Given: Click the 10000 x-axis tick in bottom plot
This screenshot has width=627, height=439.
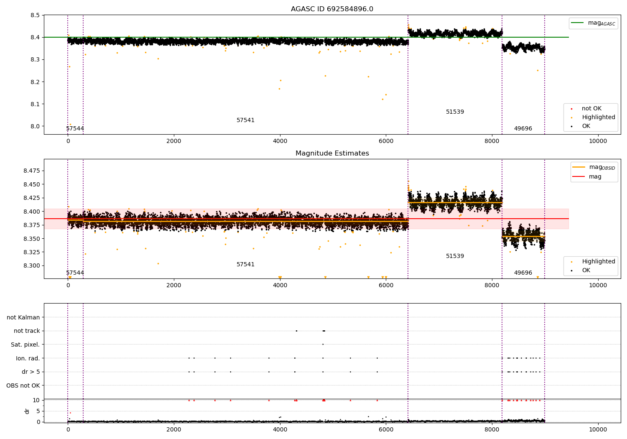Looking at the screenshot, I should tap(598, 429).
